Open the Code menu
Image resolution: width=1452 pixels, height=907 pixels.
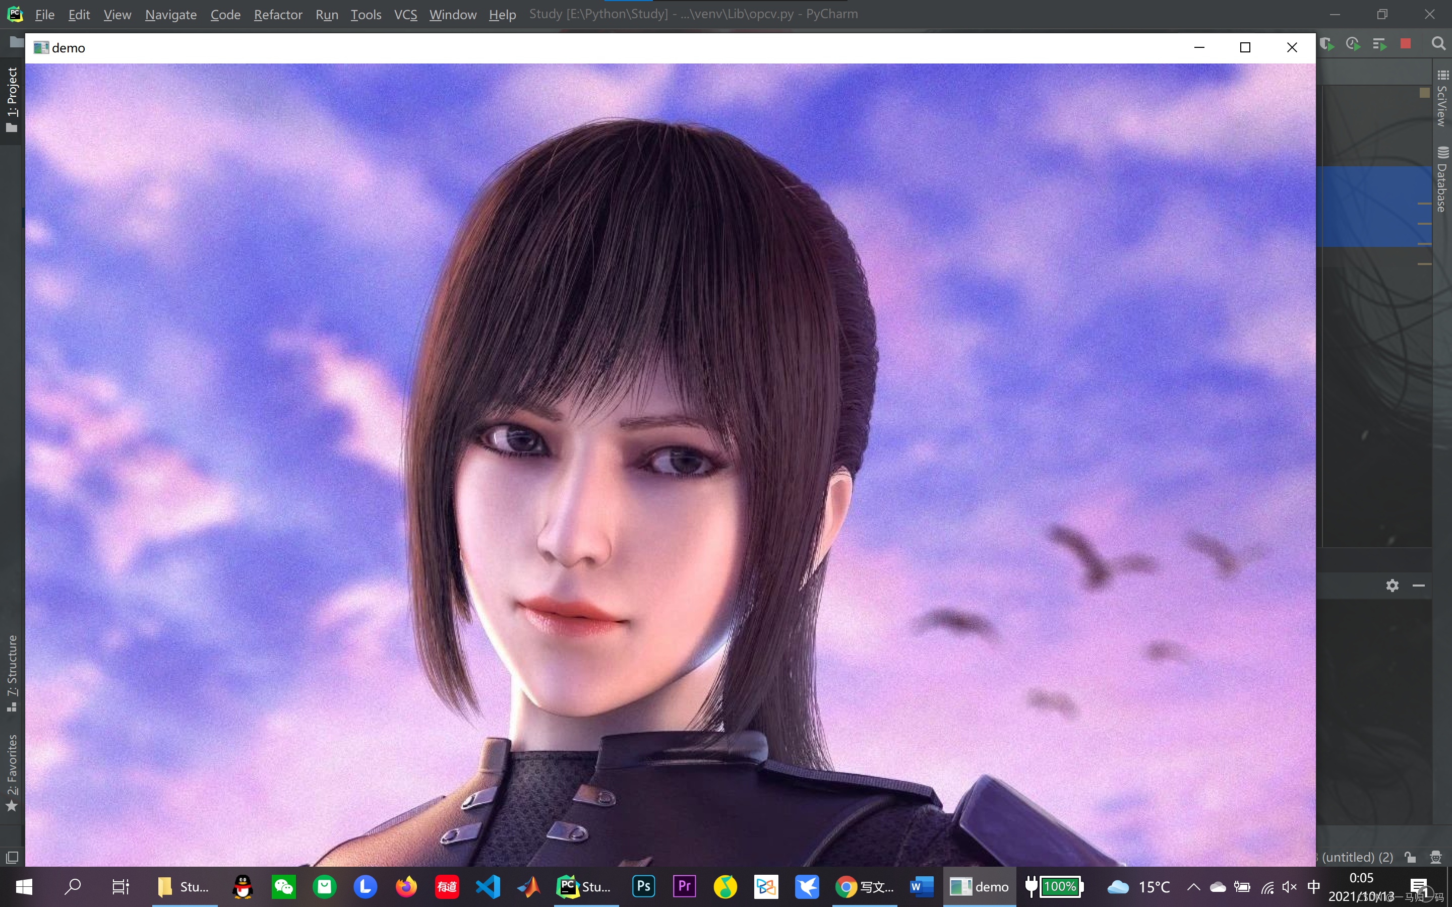coord(225,15)
